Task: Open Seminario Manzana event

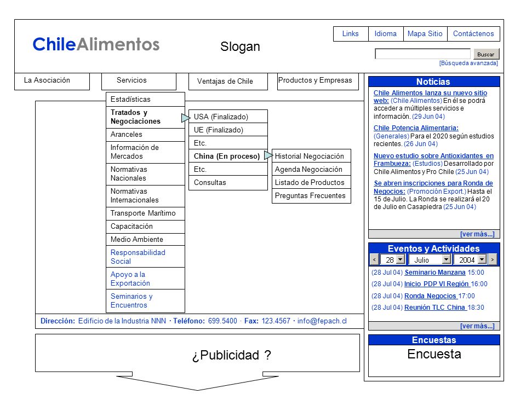Action: [x=434, y=273]
